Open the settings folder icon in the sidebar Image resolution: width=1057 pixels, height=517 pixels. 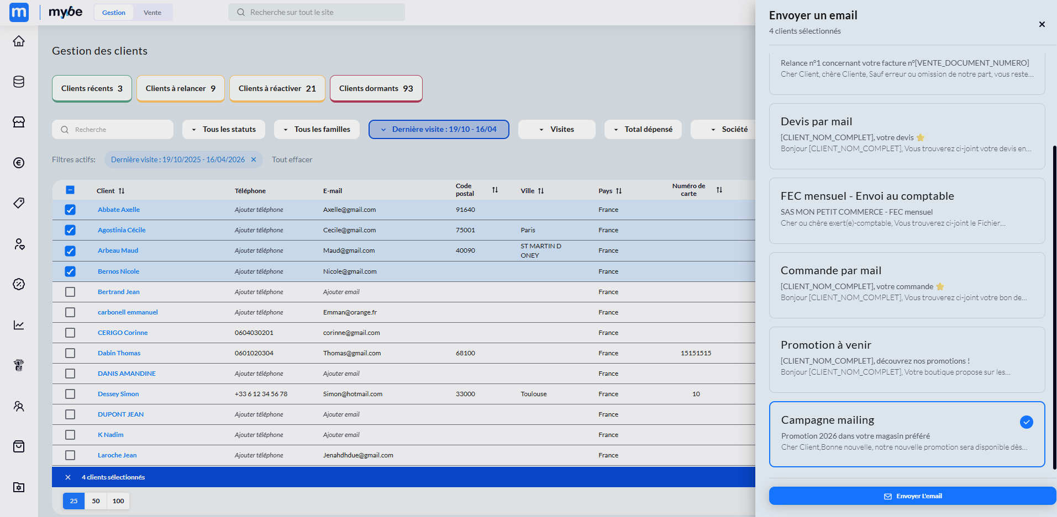pos(19,487)
